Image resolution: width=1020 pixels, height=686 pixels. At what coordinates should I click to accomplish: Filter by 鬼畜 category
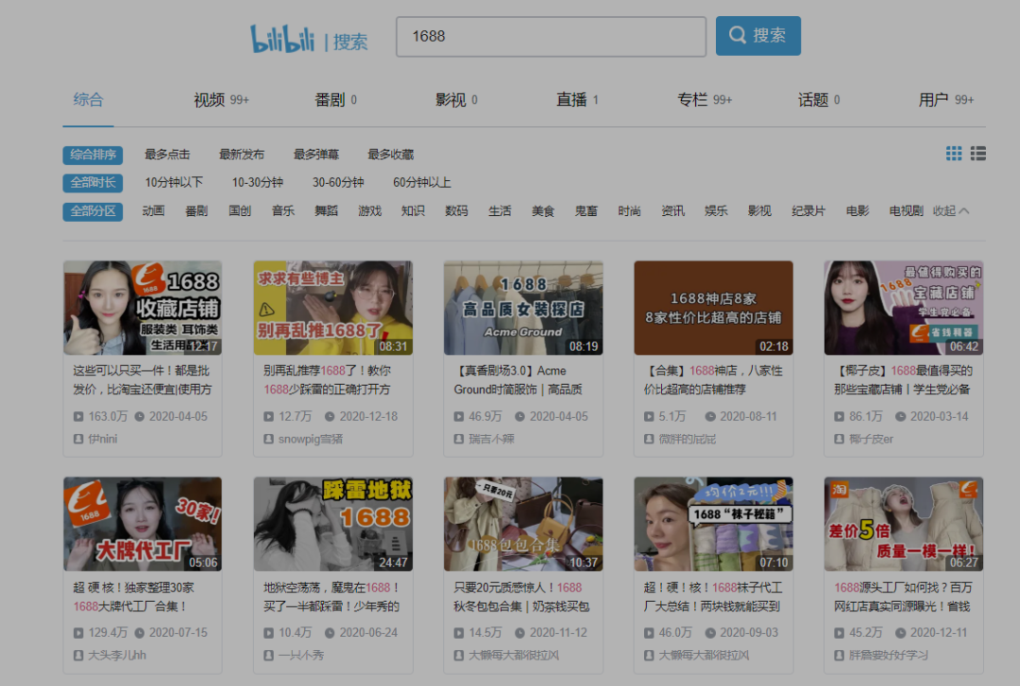point(586,211)
